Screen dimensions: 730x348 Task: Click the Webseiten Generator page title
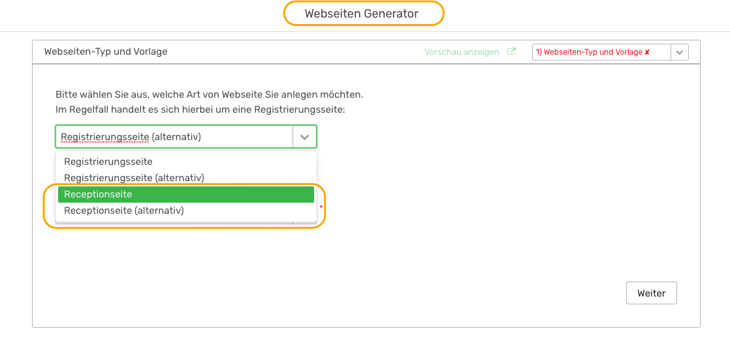tap(362, 14)
